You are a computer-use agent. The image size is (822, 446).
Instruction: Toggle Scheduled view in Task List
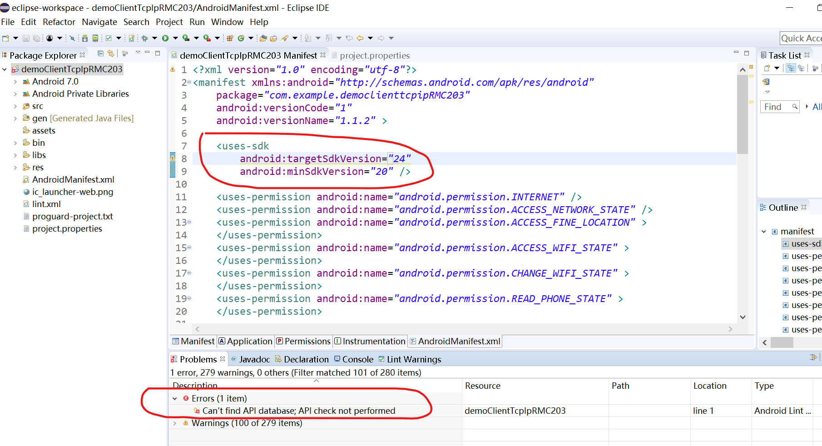click(x=801, y=68)
